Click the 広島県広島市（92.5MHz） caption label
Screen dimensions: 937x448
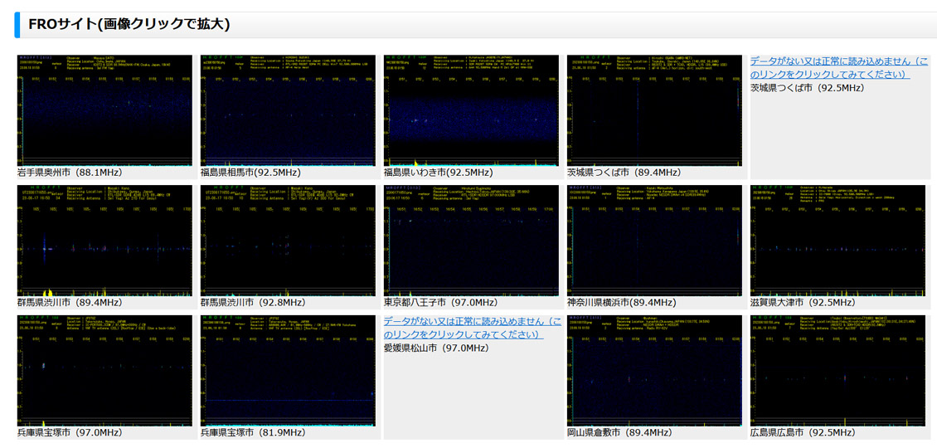(x=802, y=432)
